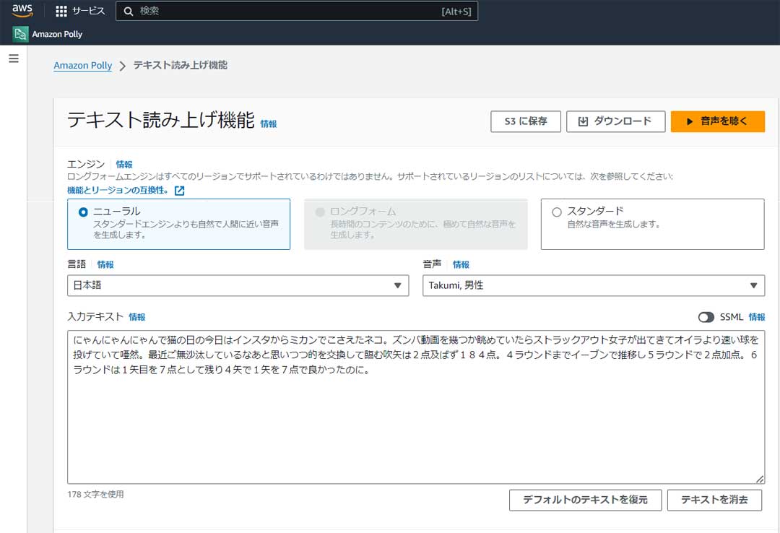Open 機能とリージョンの互換性 link

pos(118,190)
